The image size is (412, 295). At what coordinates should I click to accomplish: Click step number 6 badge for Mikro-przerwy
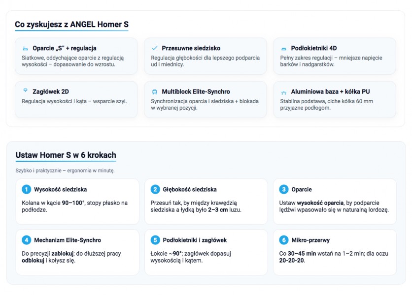(x=284, y=240)
